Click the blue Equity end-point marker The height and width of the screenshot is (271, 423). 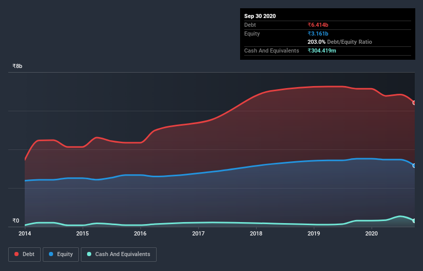(x=414, y=165)
